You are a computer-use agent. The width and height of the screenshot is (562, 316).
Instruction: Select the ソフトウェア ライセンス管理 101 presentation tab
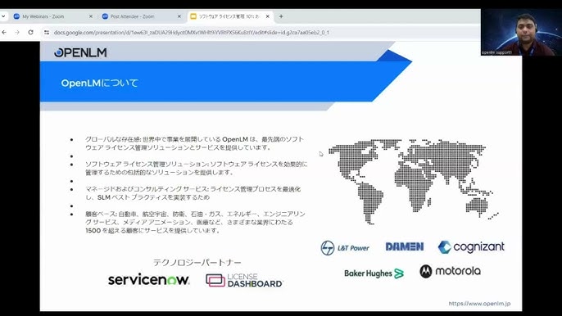(x=229, y=16)
